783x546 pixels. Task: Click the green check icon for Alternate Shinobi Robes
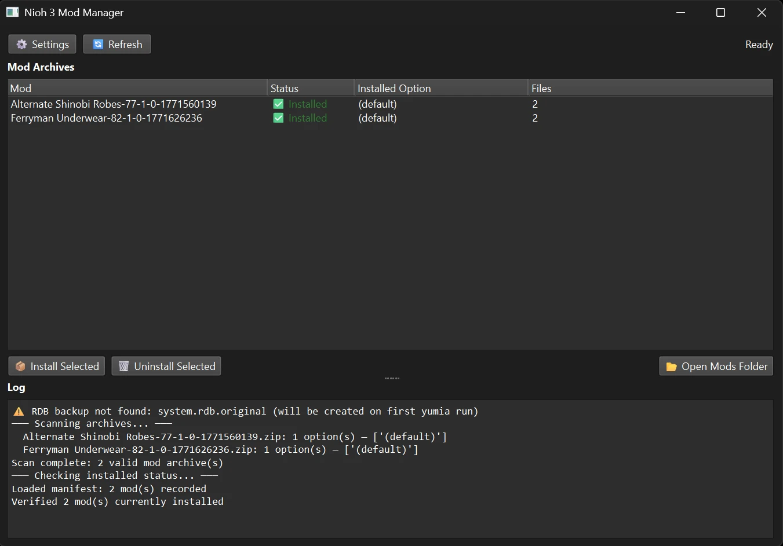(279, 104)
